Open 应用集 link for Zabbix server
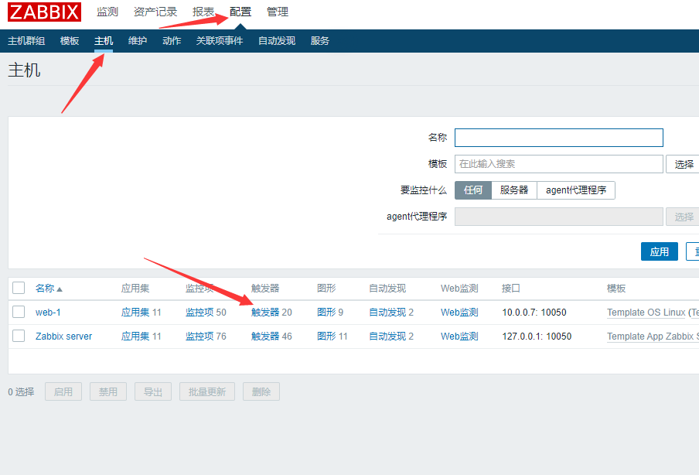This screenshot has width=699, height=475. point(135,337)
